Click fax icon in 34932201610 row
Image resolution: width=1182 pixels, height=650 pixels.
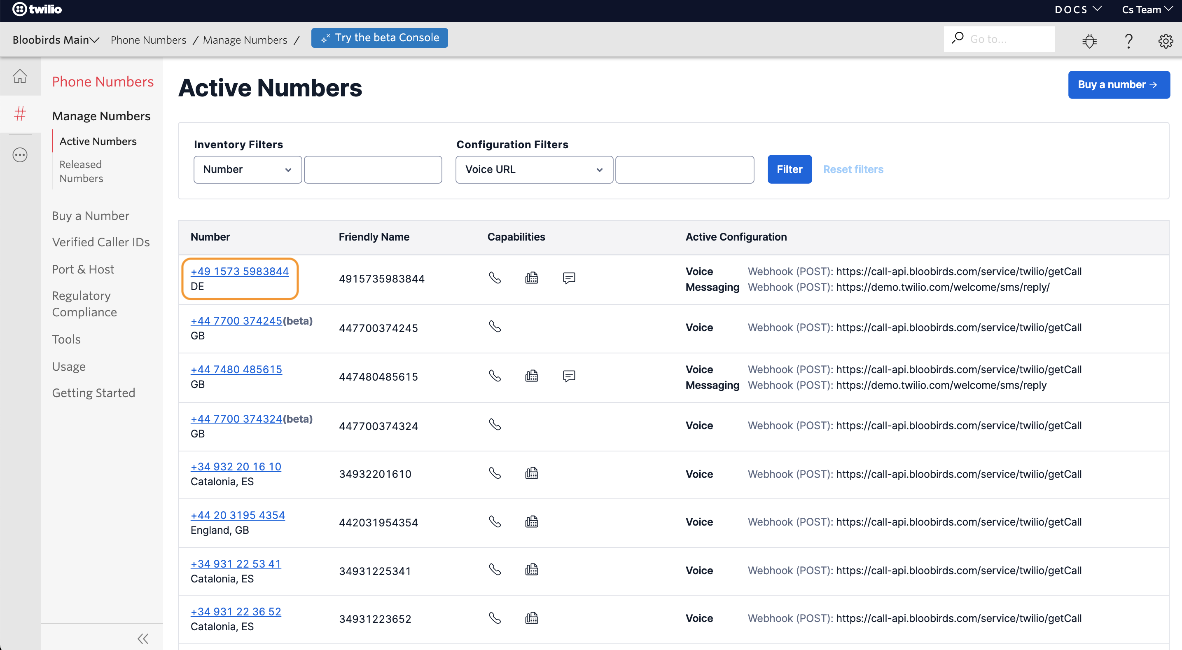531,473
